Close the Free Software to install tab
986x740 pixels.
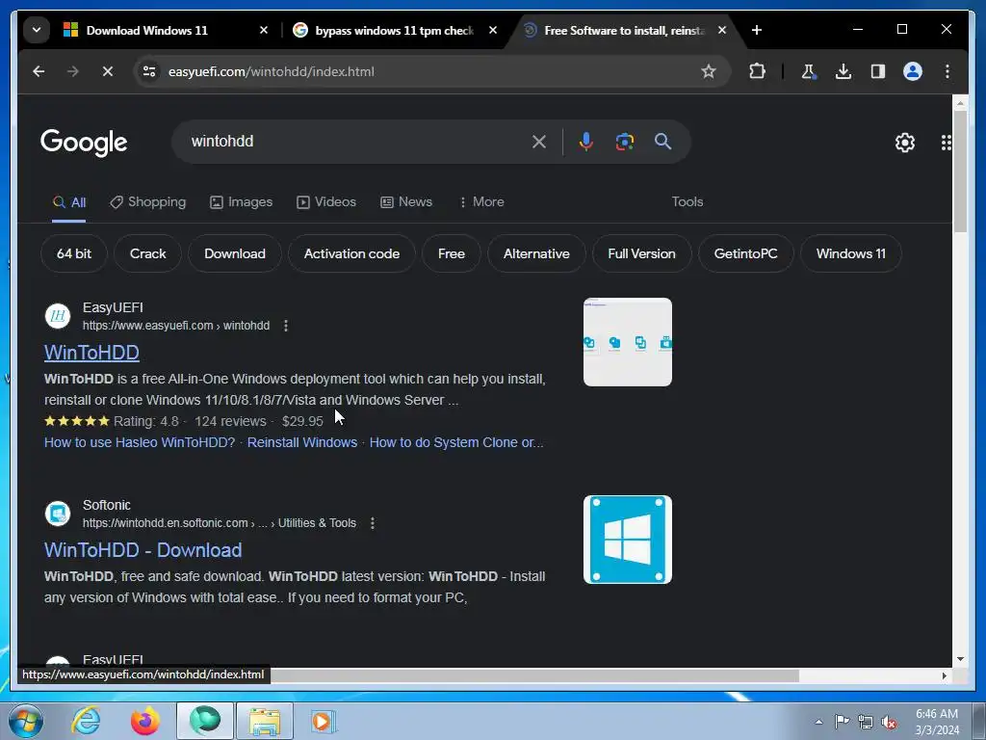(x=722, y=30)
